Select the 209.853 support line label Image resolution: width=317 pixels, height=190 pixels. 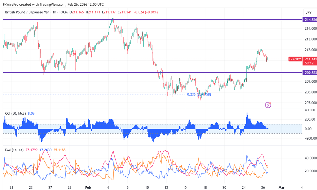pyautogui.click(x=310, y=73)
